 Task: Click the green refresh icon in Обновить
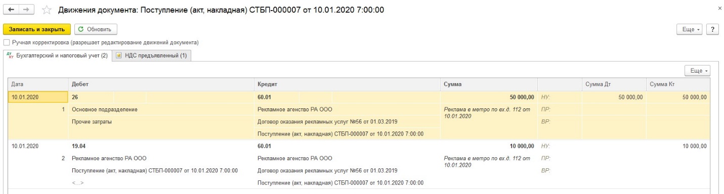(81, 30)
